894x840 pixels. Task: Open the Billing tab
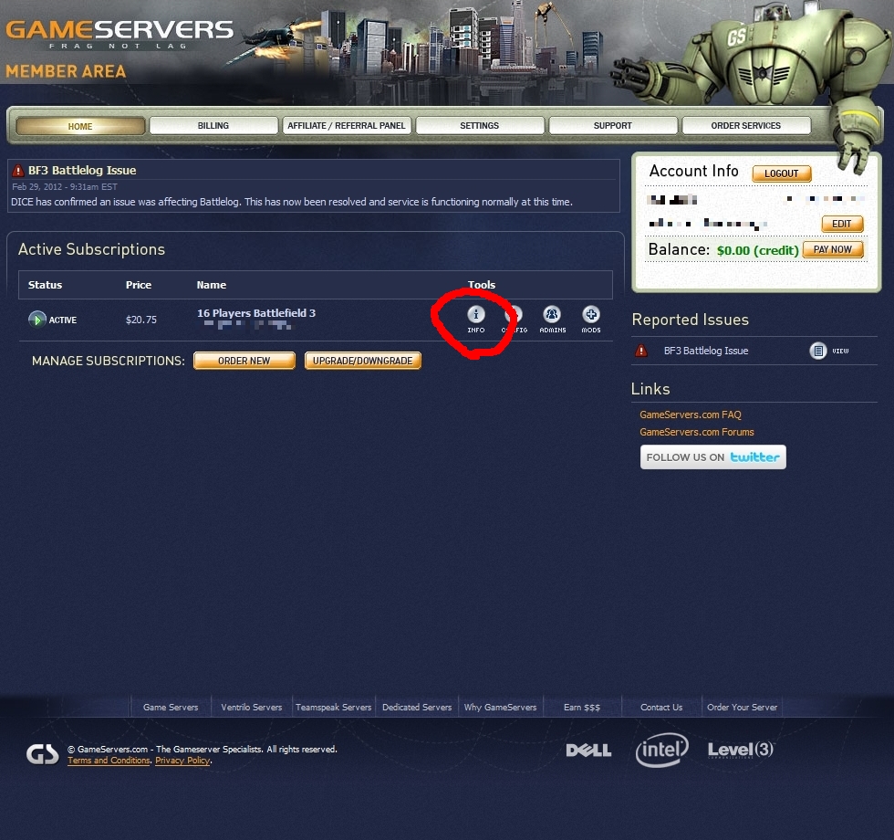tap(213, 126)
